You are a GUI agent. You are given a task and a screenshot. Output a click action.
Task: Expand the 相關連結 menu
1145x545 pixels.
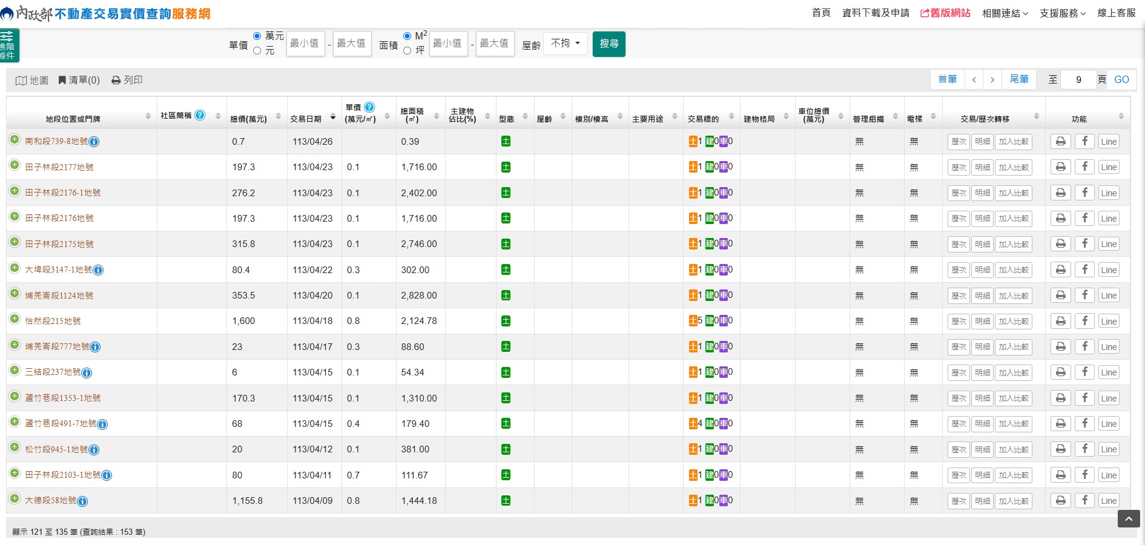tap(1005, 13)
